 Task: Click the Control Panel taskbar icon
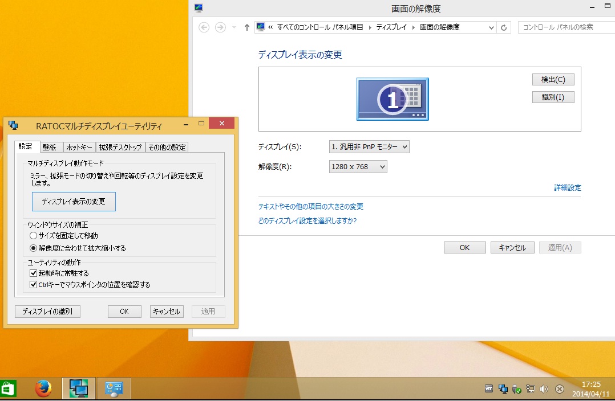(x=114, y=389)
